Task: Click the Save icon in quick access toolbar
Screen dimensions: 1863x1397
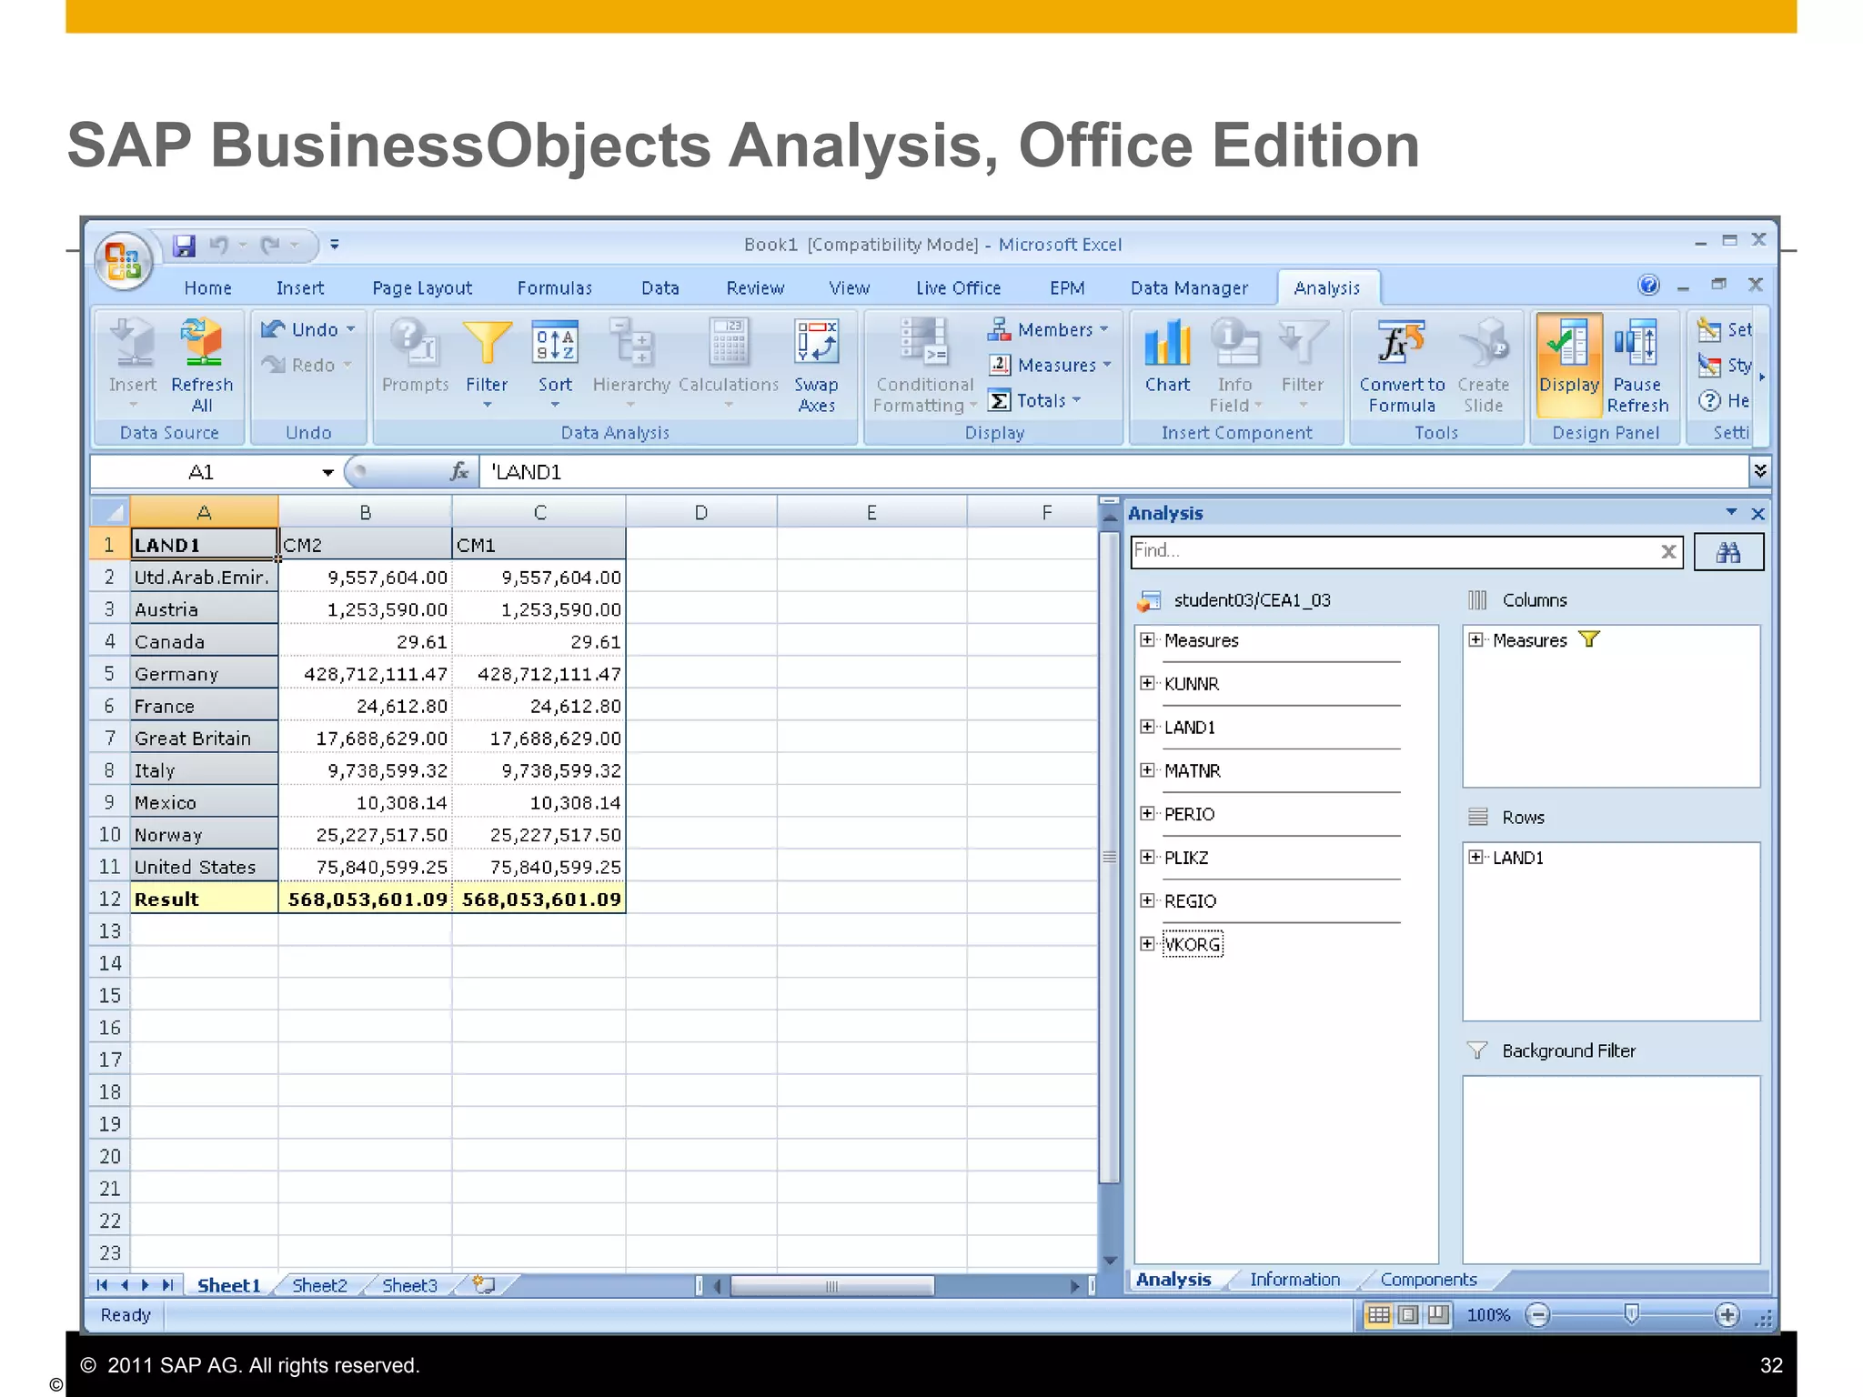Action: (x=185, y=246)
